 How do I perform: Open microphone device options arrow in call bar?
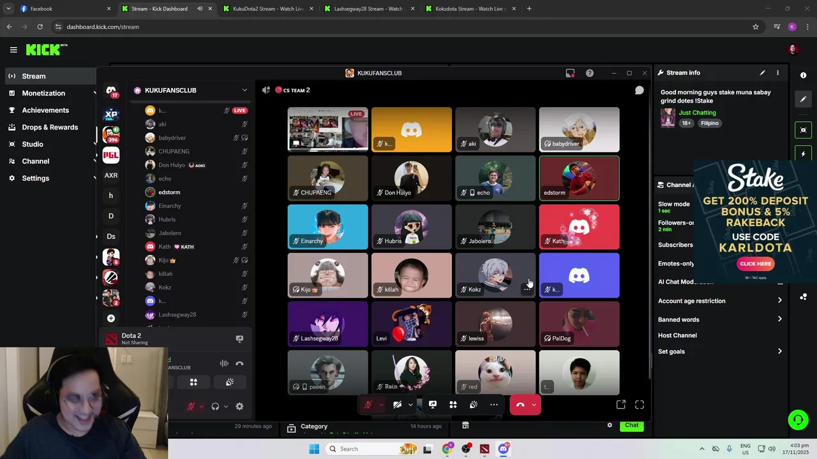[x=381, y=405]
